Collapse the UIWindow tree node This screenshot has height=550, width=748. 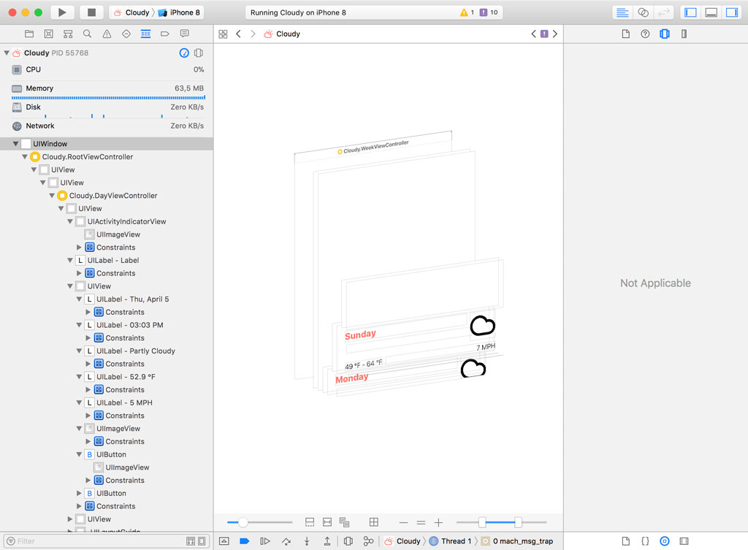[16, 143]
